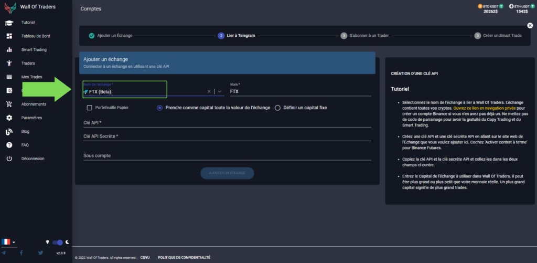537x263 pixels.
Task: Switch the dark mode theme toggle
Action: click(59, 242)
